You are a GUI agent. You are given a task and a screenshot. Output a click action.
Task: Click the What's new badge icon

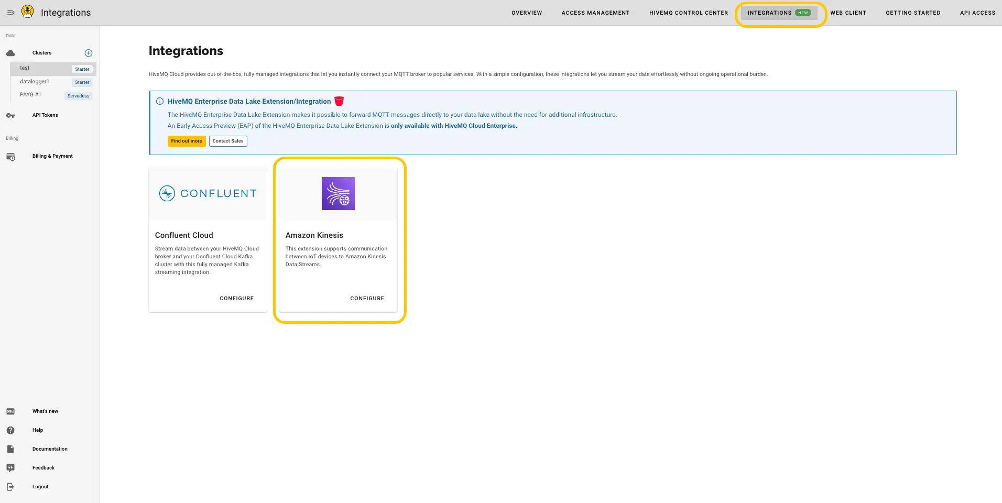[10, 411]
